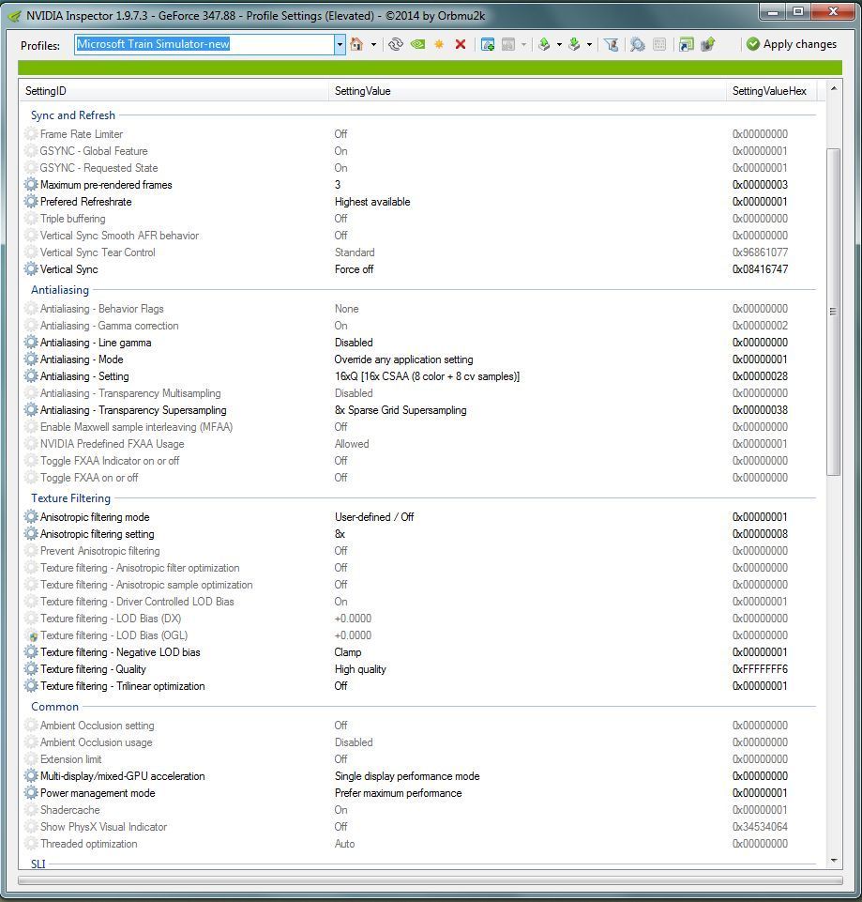Screen dimensions: 862x902
Task: Click the 'Texture Filtering' group header
Action: (x=70, y=498)
